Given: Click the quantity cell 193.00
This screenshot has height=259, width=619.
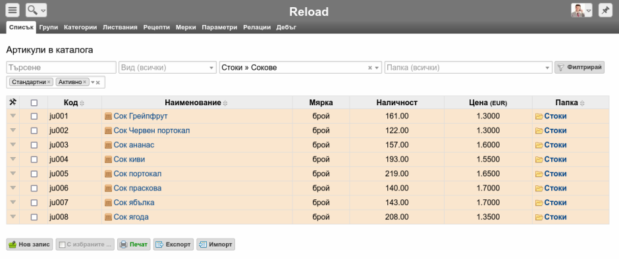Looking at the screenshot, I should click(396, 160).
